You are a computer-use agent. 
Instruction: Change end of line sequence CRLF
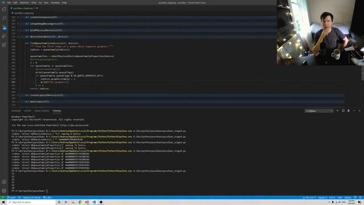340,198
